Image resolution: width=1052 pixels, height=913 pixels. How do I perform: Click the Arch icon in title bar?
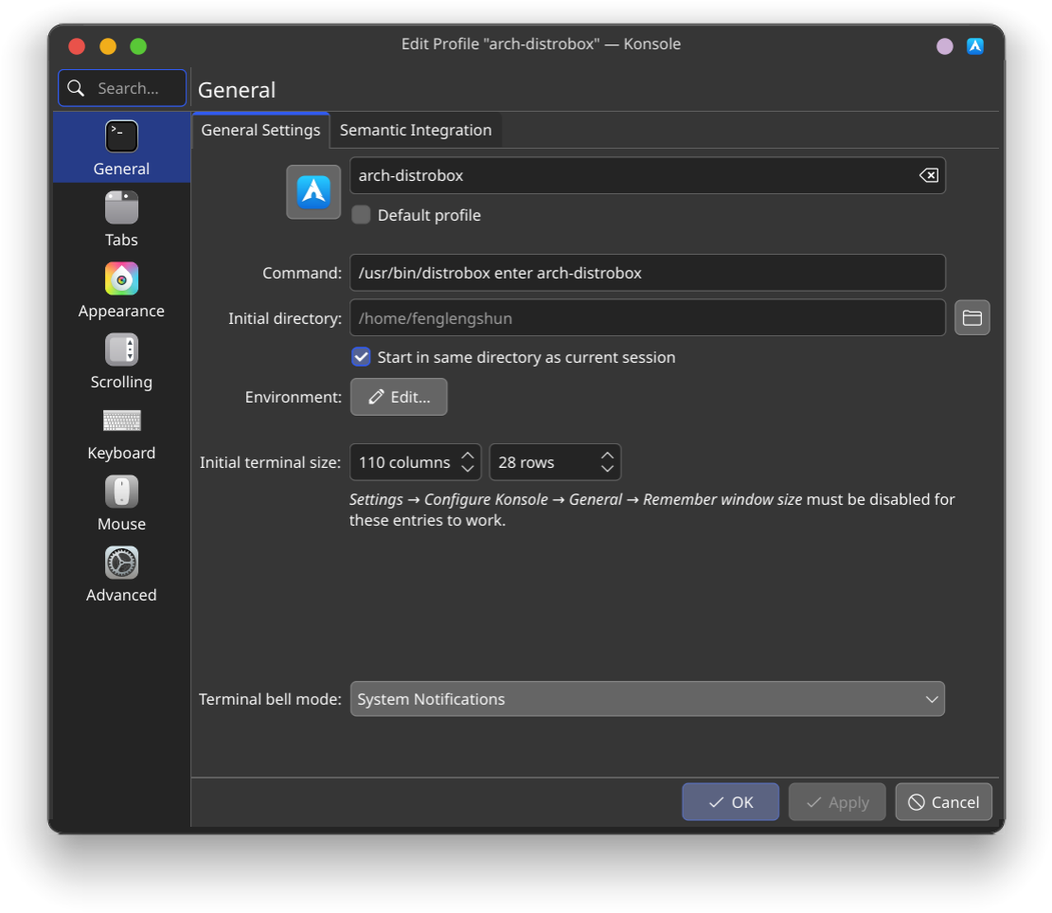click(x=975, y=45)
